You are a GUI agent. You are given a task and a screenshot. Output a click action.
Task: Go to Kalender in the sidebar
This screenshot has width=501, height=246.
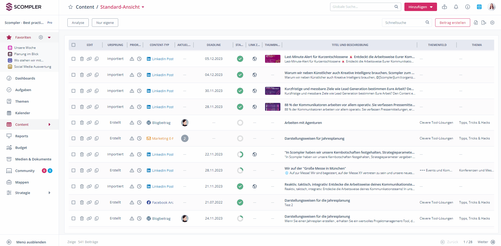coord(23,113)
